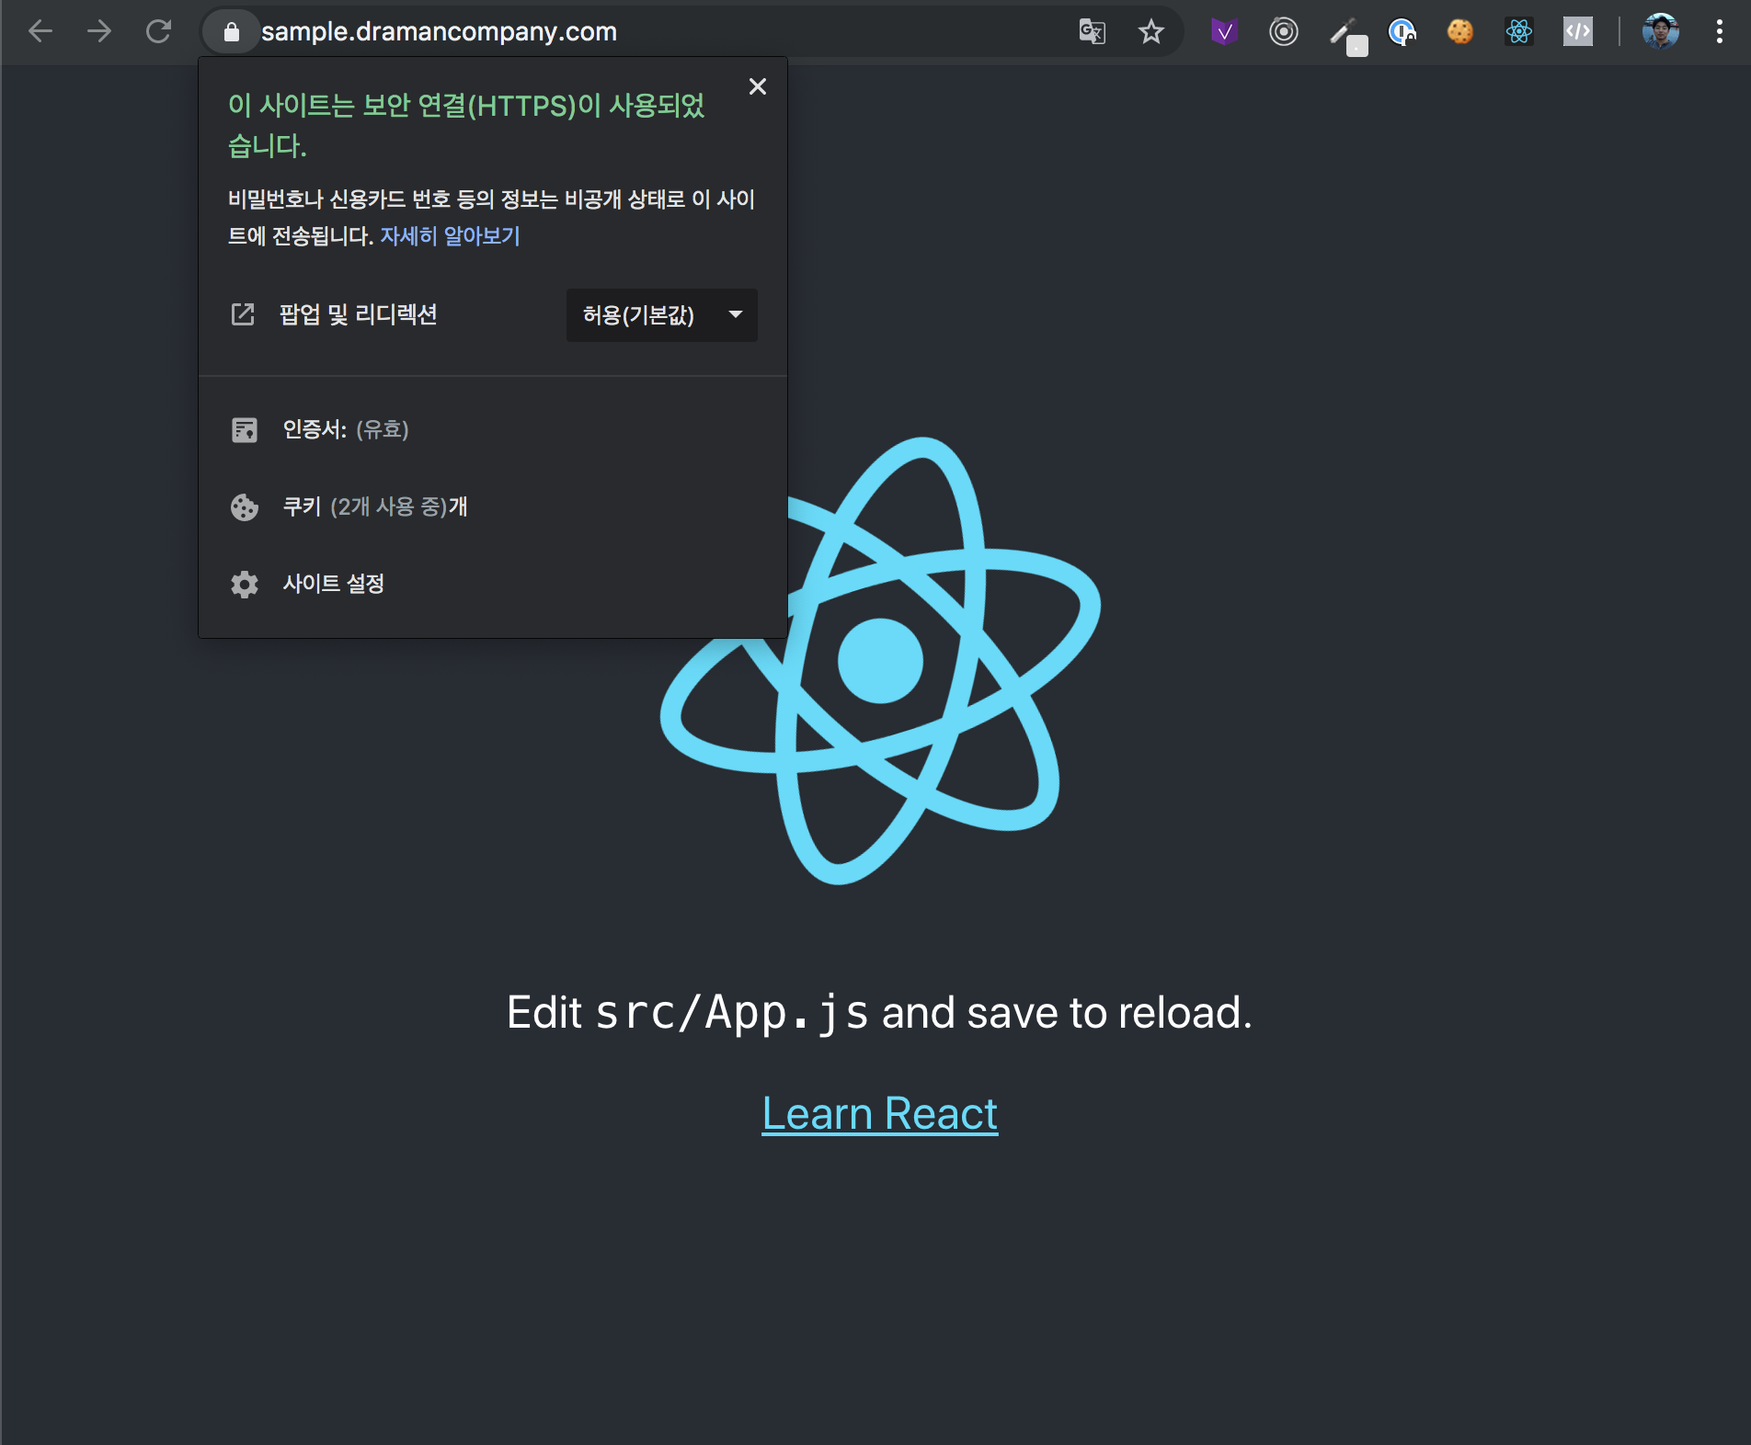Open 사이트 설정 site settings

pyautogui.click(x=493, y=584)
